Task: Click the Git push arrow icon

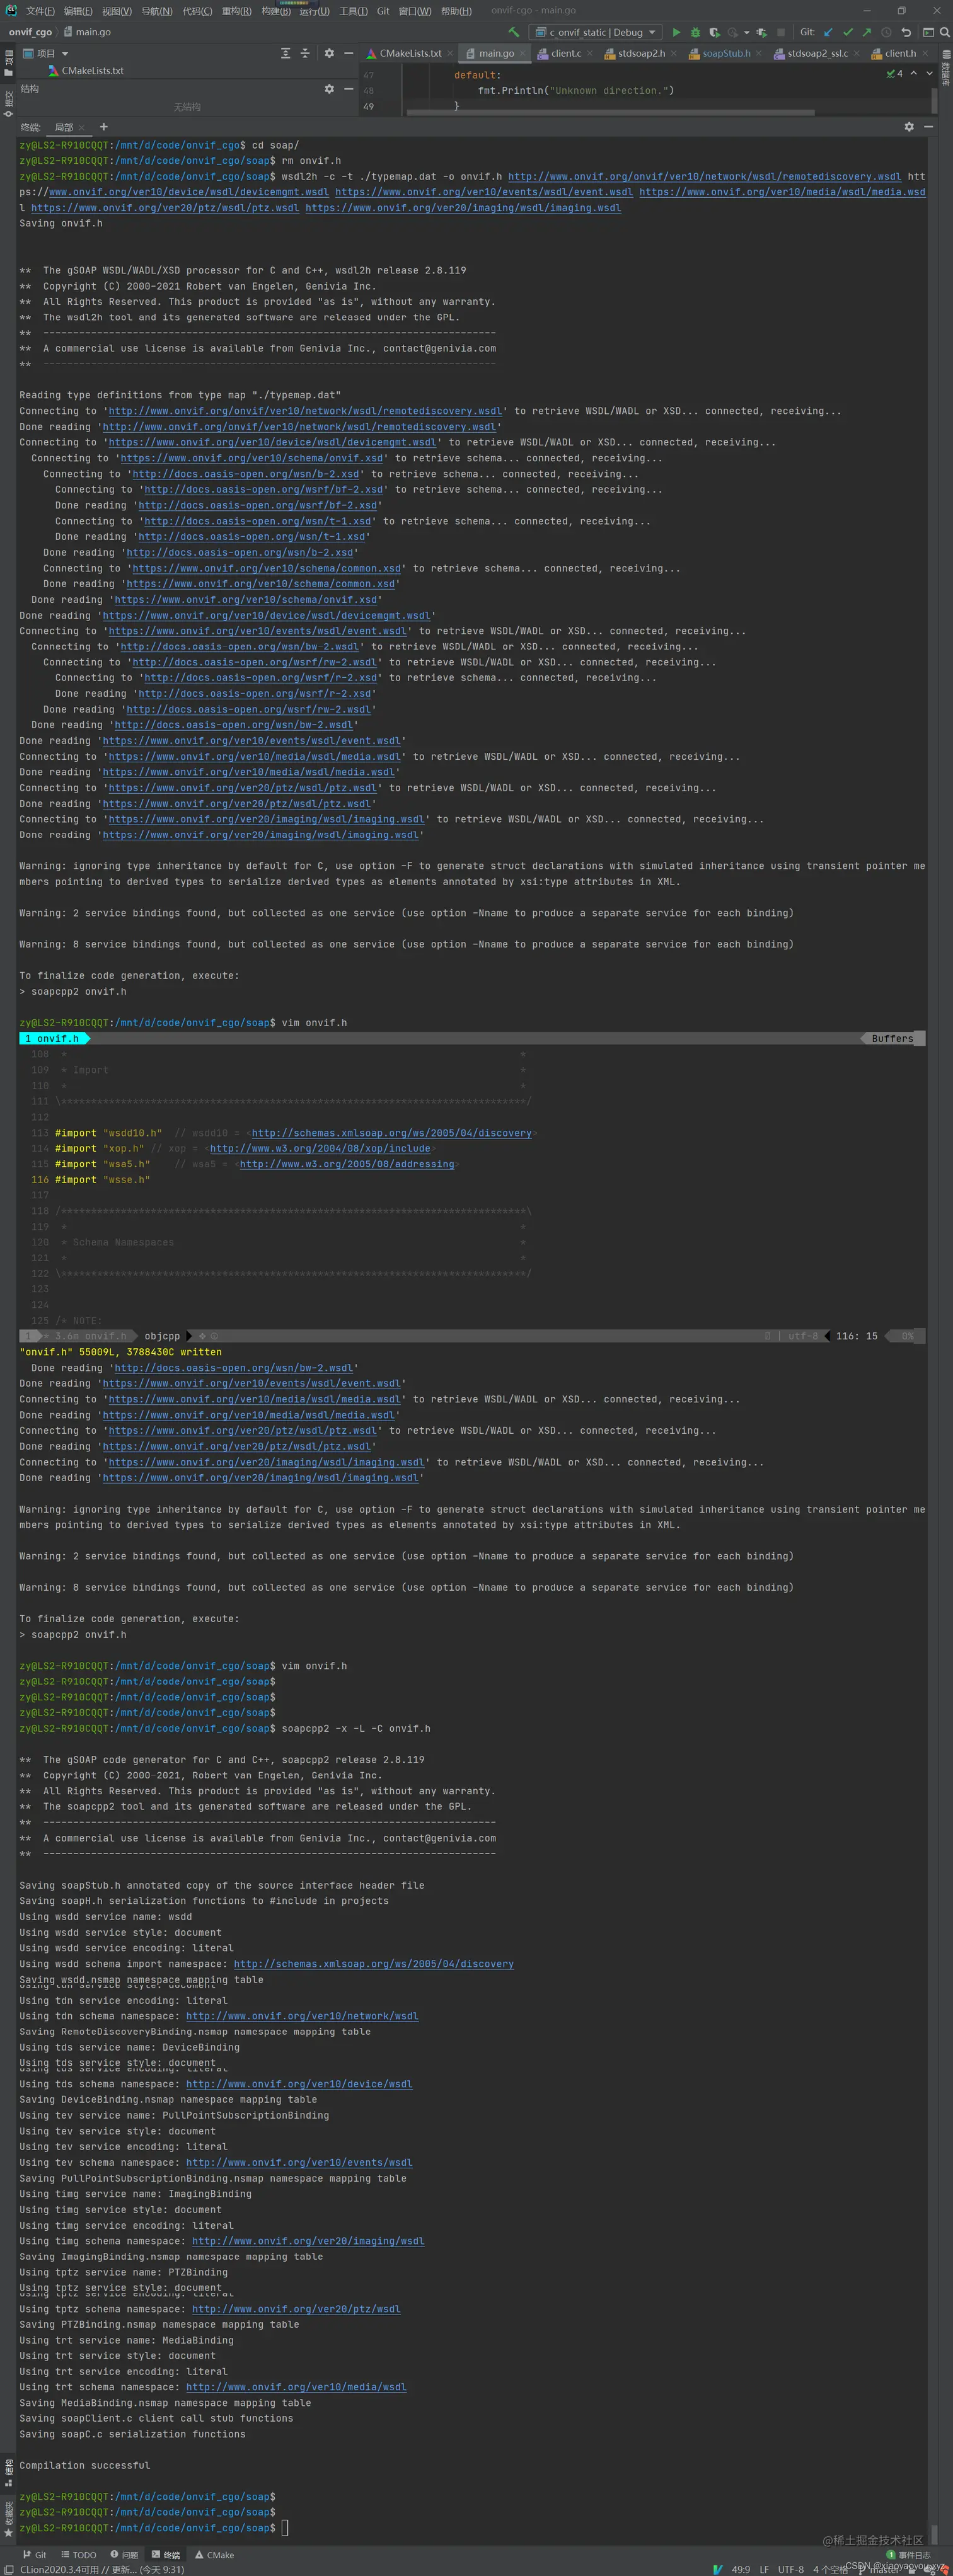Action: pyautogui.click(x=866, y=32)
